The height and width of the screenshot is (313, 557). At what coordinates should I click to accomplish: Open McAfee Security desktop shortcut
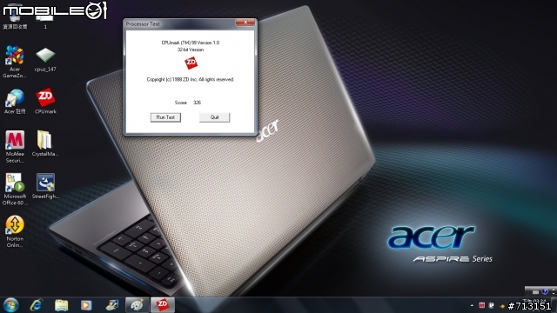click(15, 147)
